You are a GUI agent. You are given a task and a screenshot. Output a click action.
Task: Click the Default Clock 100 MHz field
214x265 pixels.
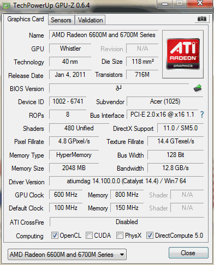point(66,208)
